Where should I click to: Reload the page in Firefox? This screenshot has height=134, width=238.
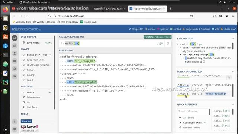[27, 16]
